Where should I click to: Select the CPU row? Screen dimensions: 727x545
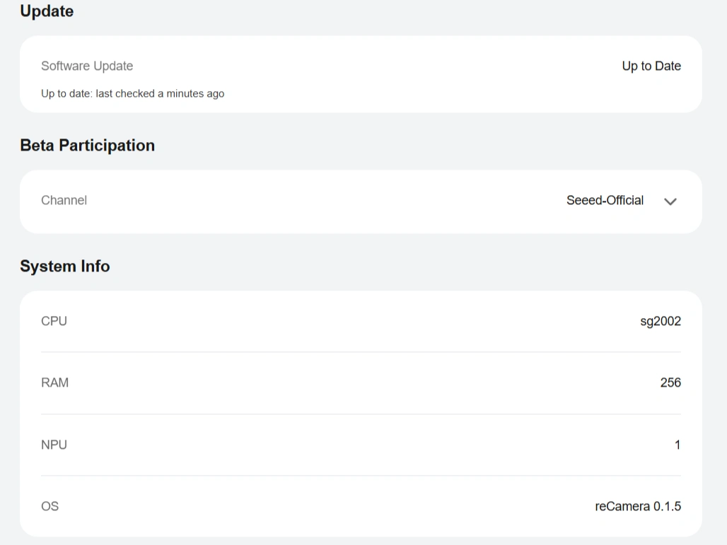pos(54,321)
